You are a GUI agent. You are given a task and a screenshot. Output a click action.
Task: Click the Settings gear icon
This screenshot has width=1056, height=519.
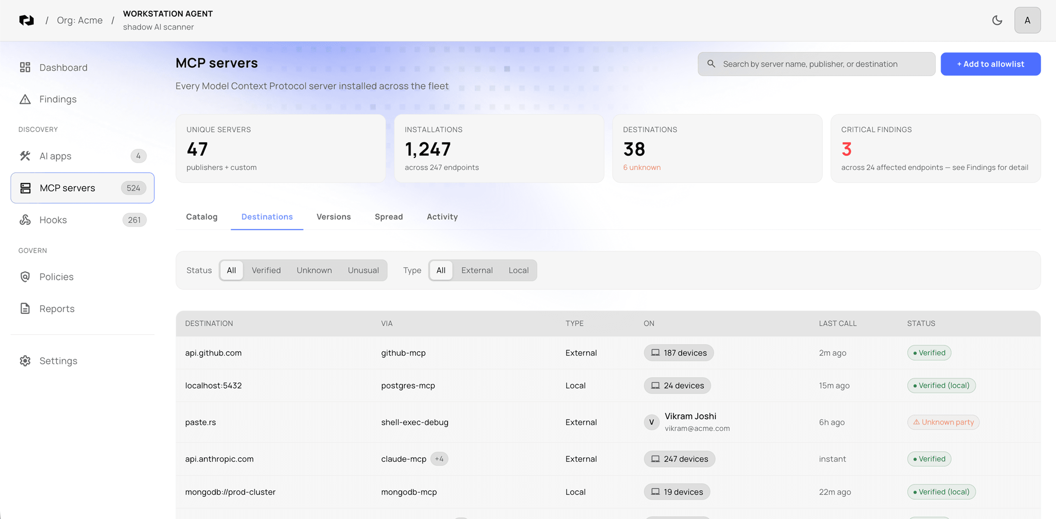(25, 361)
